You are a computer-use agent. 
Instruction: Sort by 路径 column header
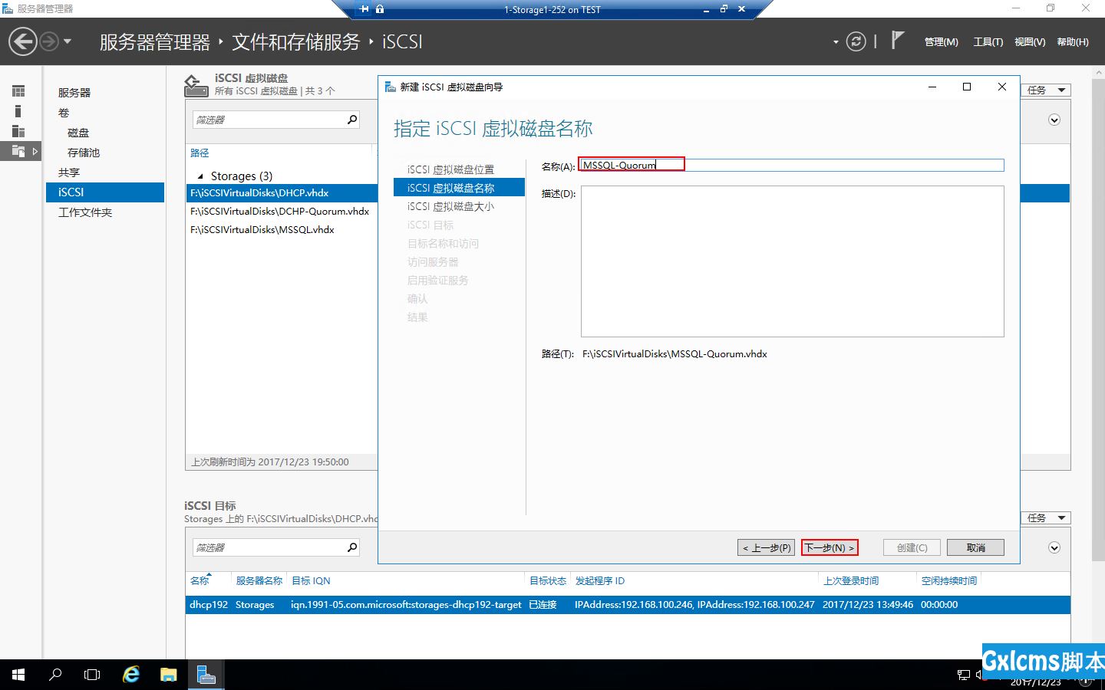click(200, 153)
